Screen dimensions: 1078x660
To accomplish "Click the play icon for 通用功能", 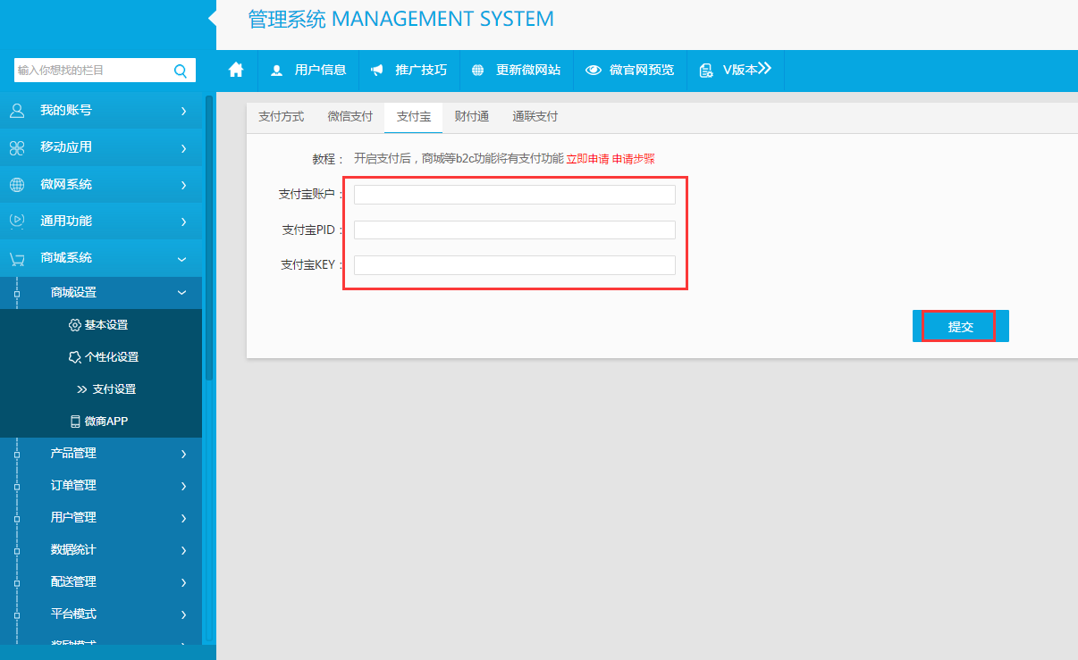I will tap(17, 221).
